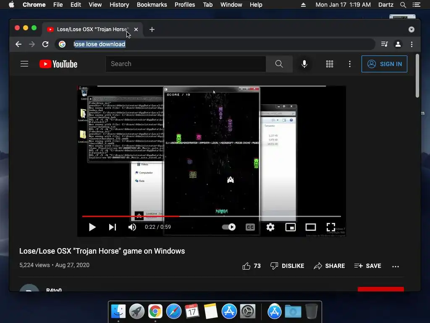Open Finder from the Dock
Screen dimensions: 430x323
click(118, 312)
